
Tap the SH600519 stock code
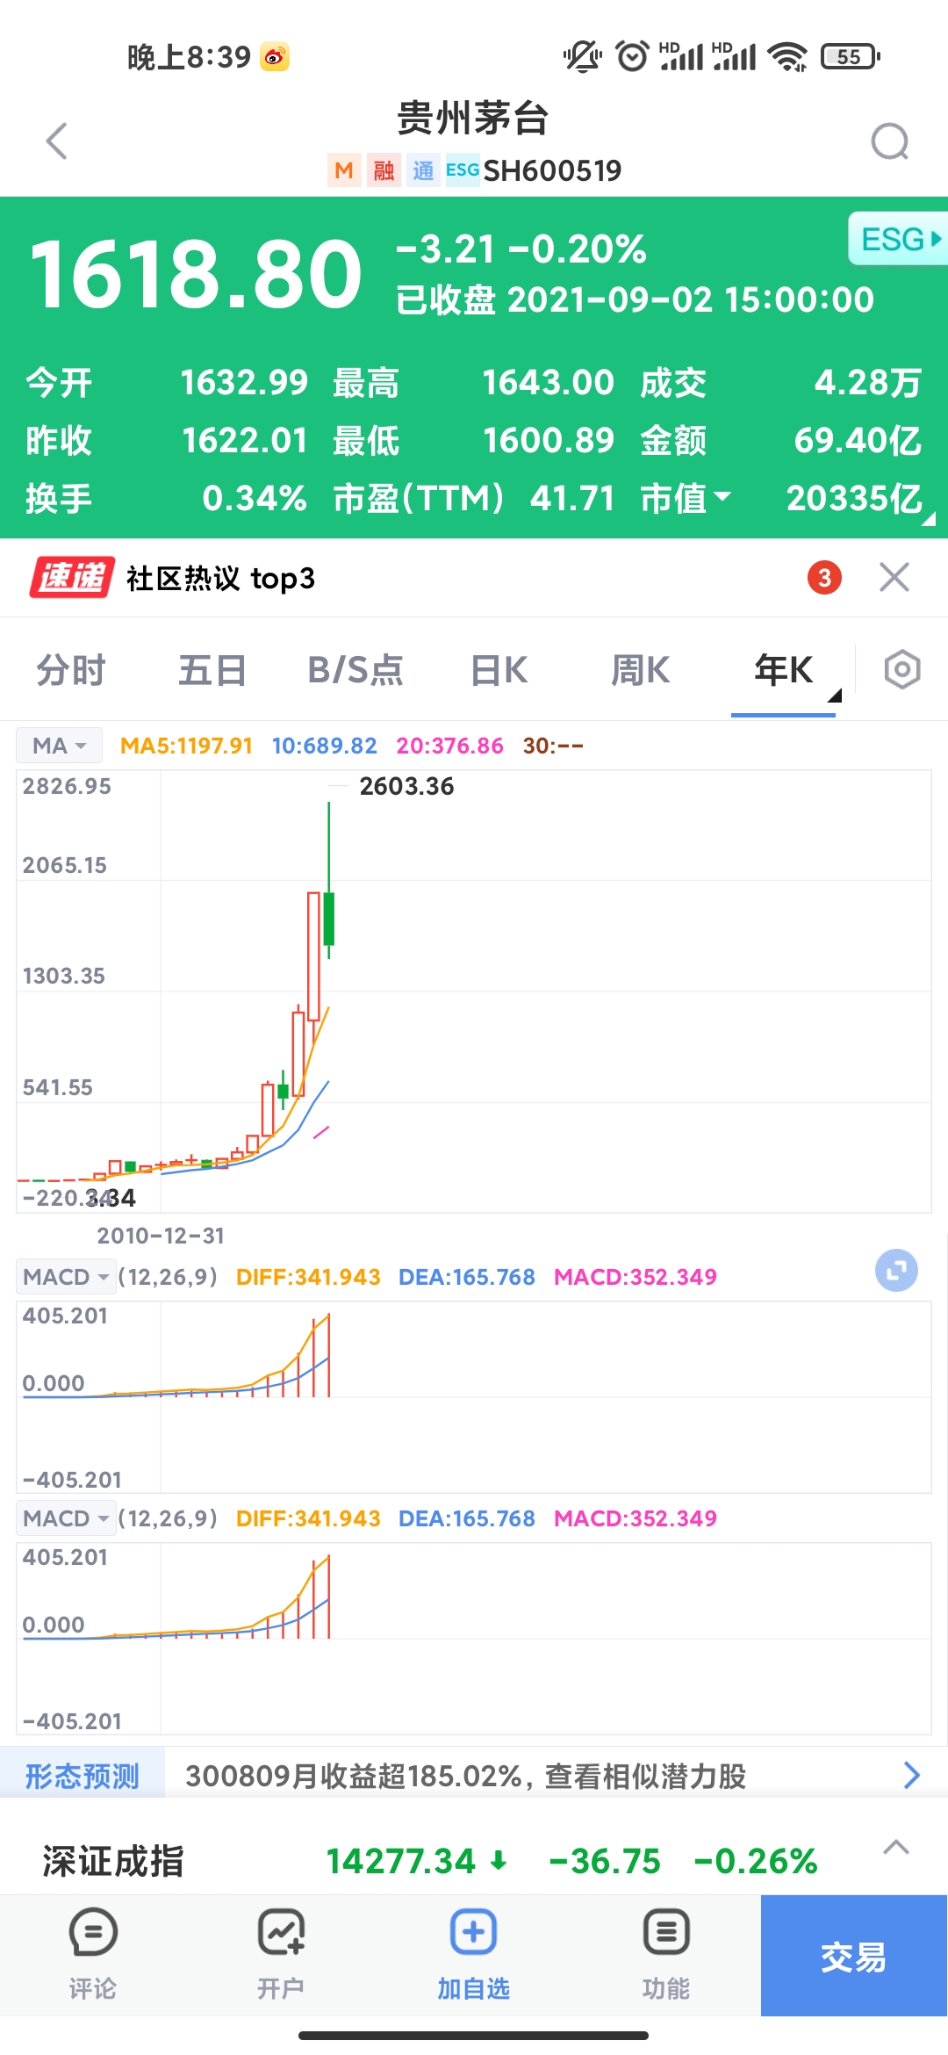[552, 170]
